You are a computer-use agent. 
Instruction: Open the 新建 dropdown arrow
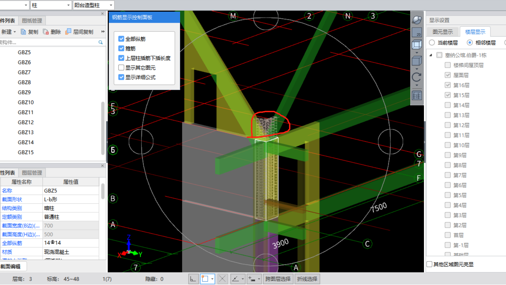coord(15,32)
